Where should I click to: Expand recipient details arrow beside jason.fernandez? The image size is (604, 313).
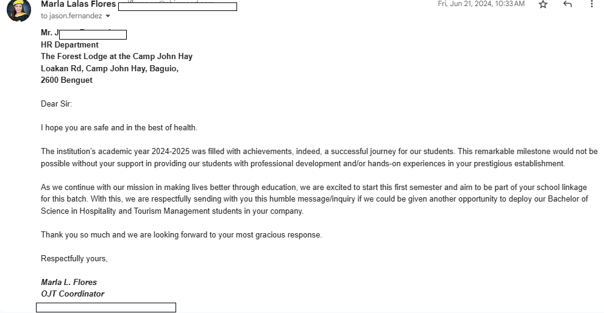point(108,16)
